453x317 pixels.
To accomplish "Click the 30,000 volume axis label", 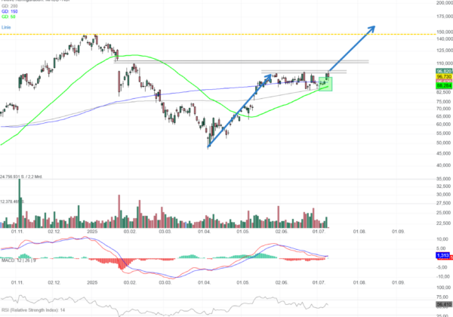I will click(x=445, y=195).
